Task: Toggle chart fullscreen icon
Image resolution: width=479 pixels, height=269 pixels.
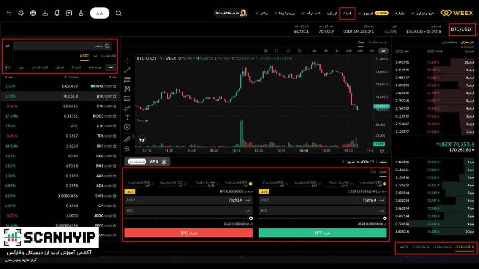Action: [276, 50]
